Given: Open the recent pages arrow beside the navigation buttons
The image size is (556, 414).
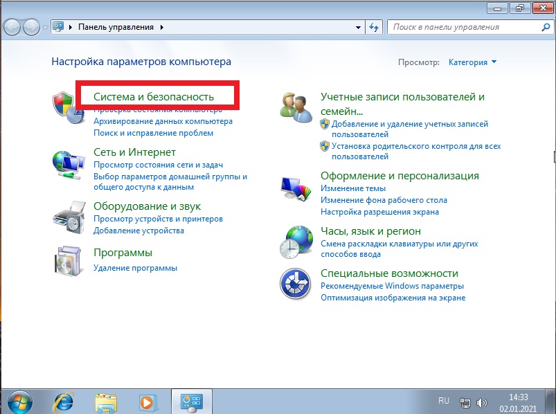Looking at the screenshot, I should (x=45, y=27).
